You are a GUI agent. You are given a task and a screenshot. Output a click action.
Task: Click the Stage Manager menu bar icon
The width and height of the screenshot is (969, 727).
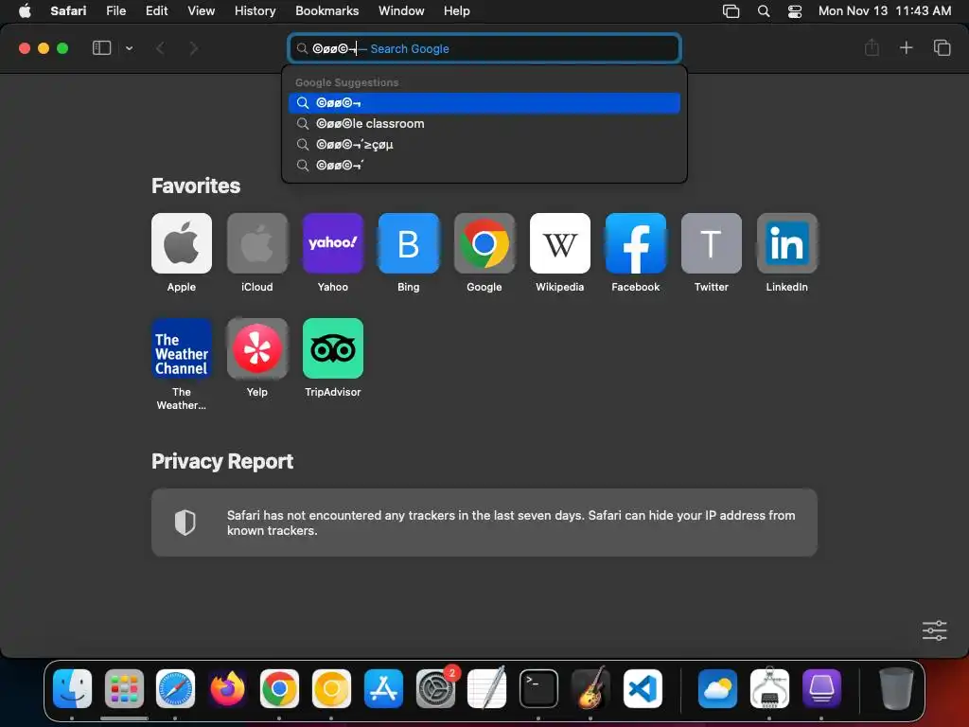731,11
